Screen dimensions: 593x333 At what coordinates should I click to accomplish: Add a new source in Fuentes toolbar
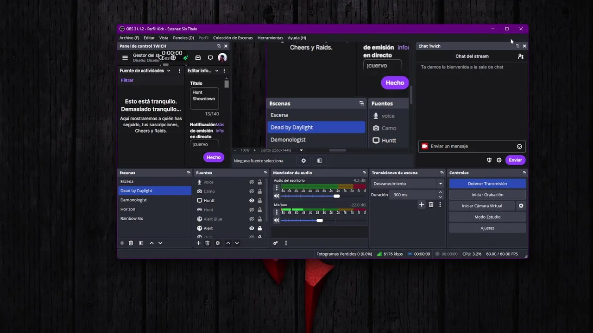[198, 243]
